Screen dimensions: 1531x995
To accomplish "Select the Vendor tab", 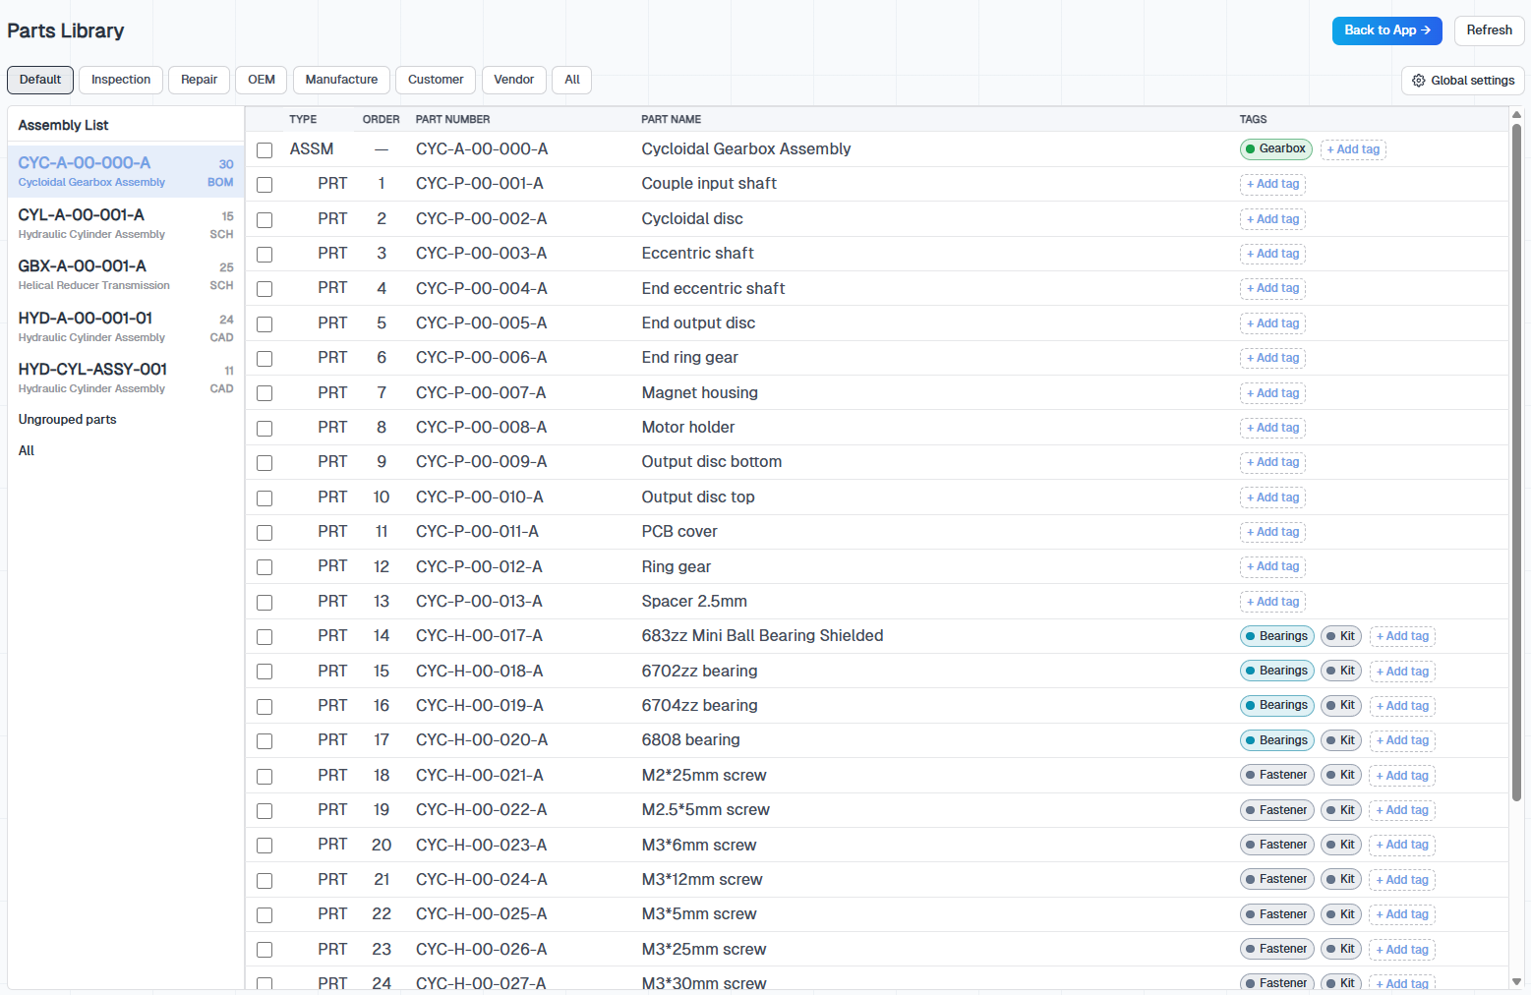I will point(514,80).
